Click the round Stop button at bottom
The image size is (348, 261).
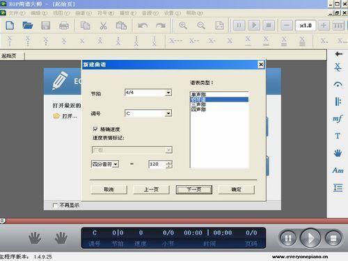pos(333,238)
